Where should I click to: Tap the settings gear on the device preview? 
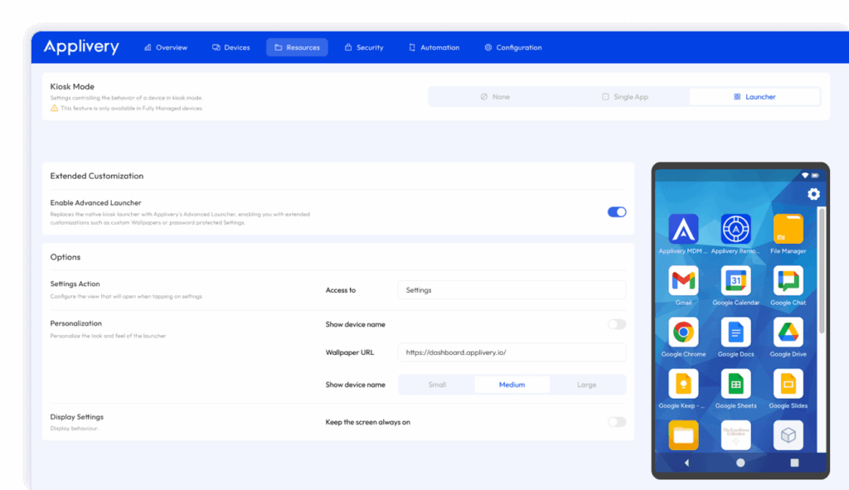[813, 194]
